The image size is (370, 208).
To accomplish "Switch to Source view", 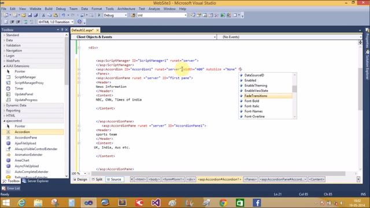I will (114, 180).
